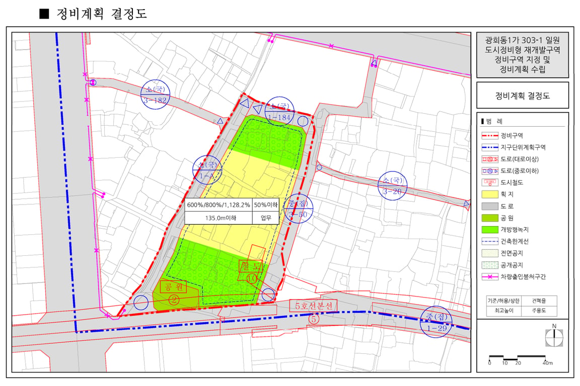Viewport: 580px width, 386px height.
Task: Click the 소(국) 1-184 road circle marker
Action: click(x=279, y=112)
